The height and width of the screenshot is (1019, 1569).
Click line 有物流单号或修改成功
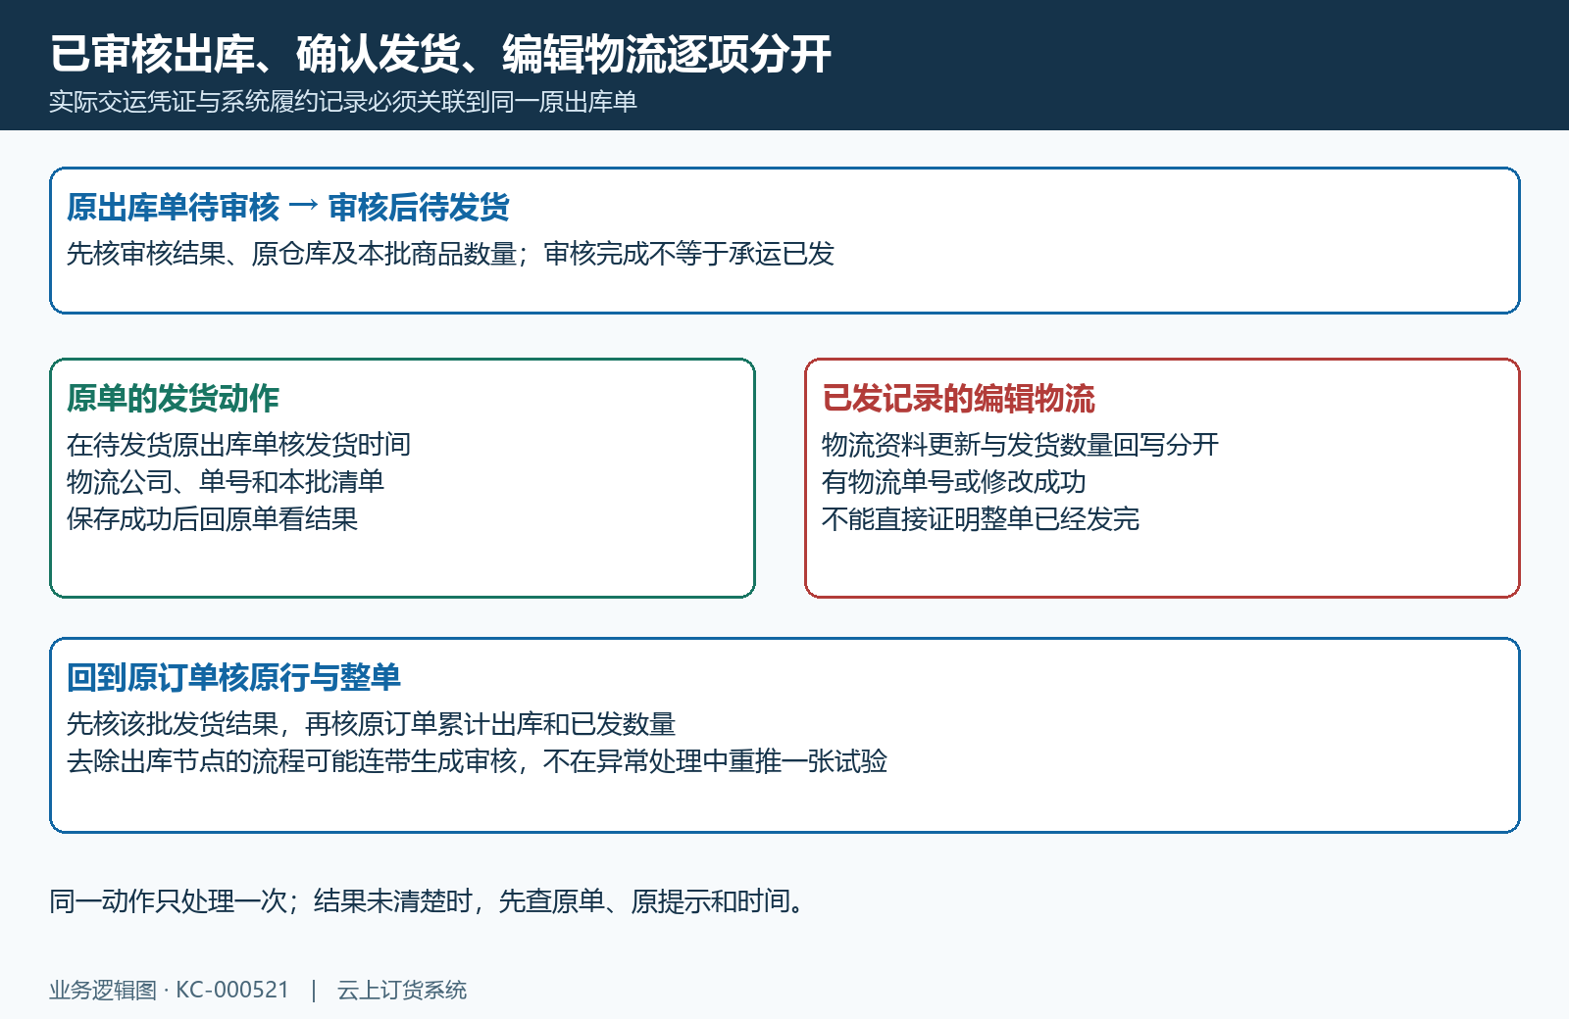point(953,482)
